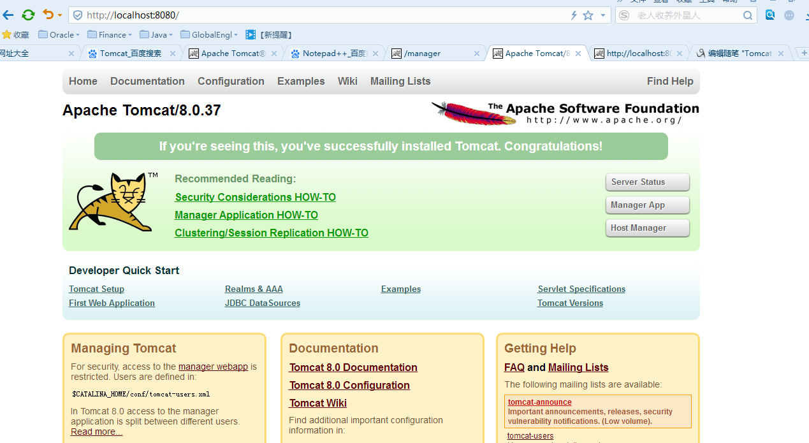Close the Tomcat_百度搜索 tab
Viewport: 809px width, 443px height.
click(172, 54)
